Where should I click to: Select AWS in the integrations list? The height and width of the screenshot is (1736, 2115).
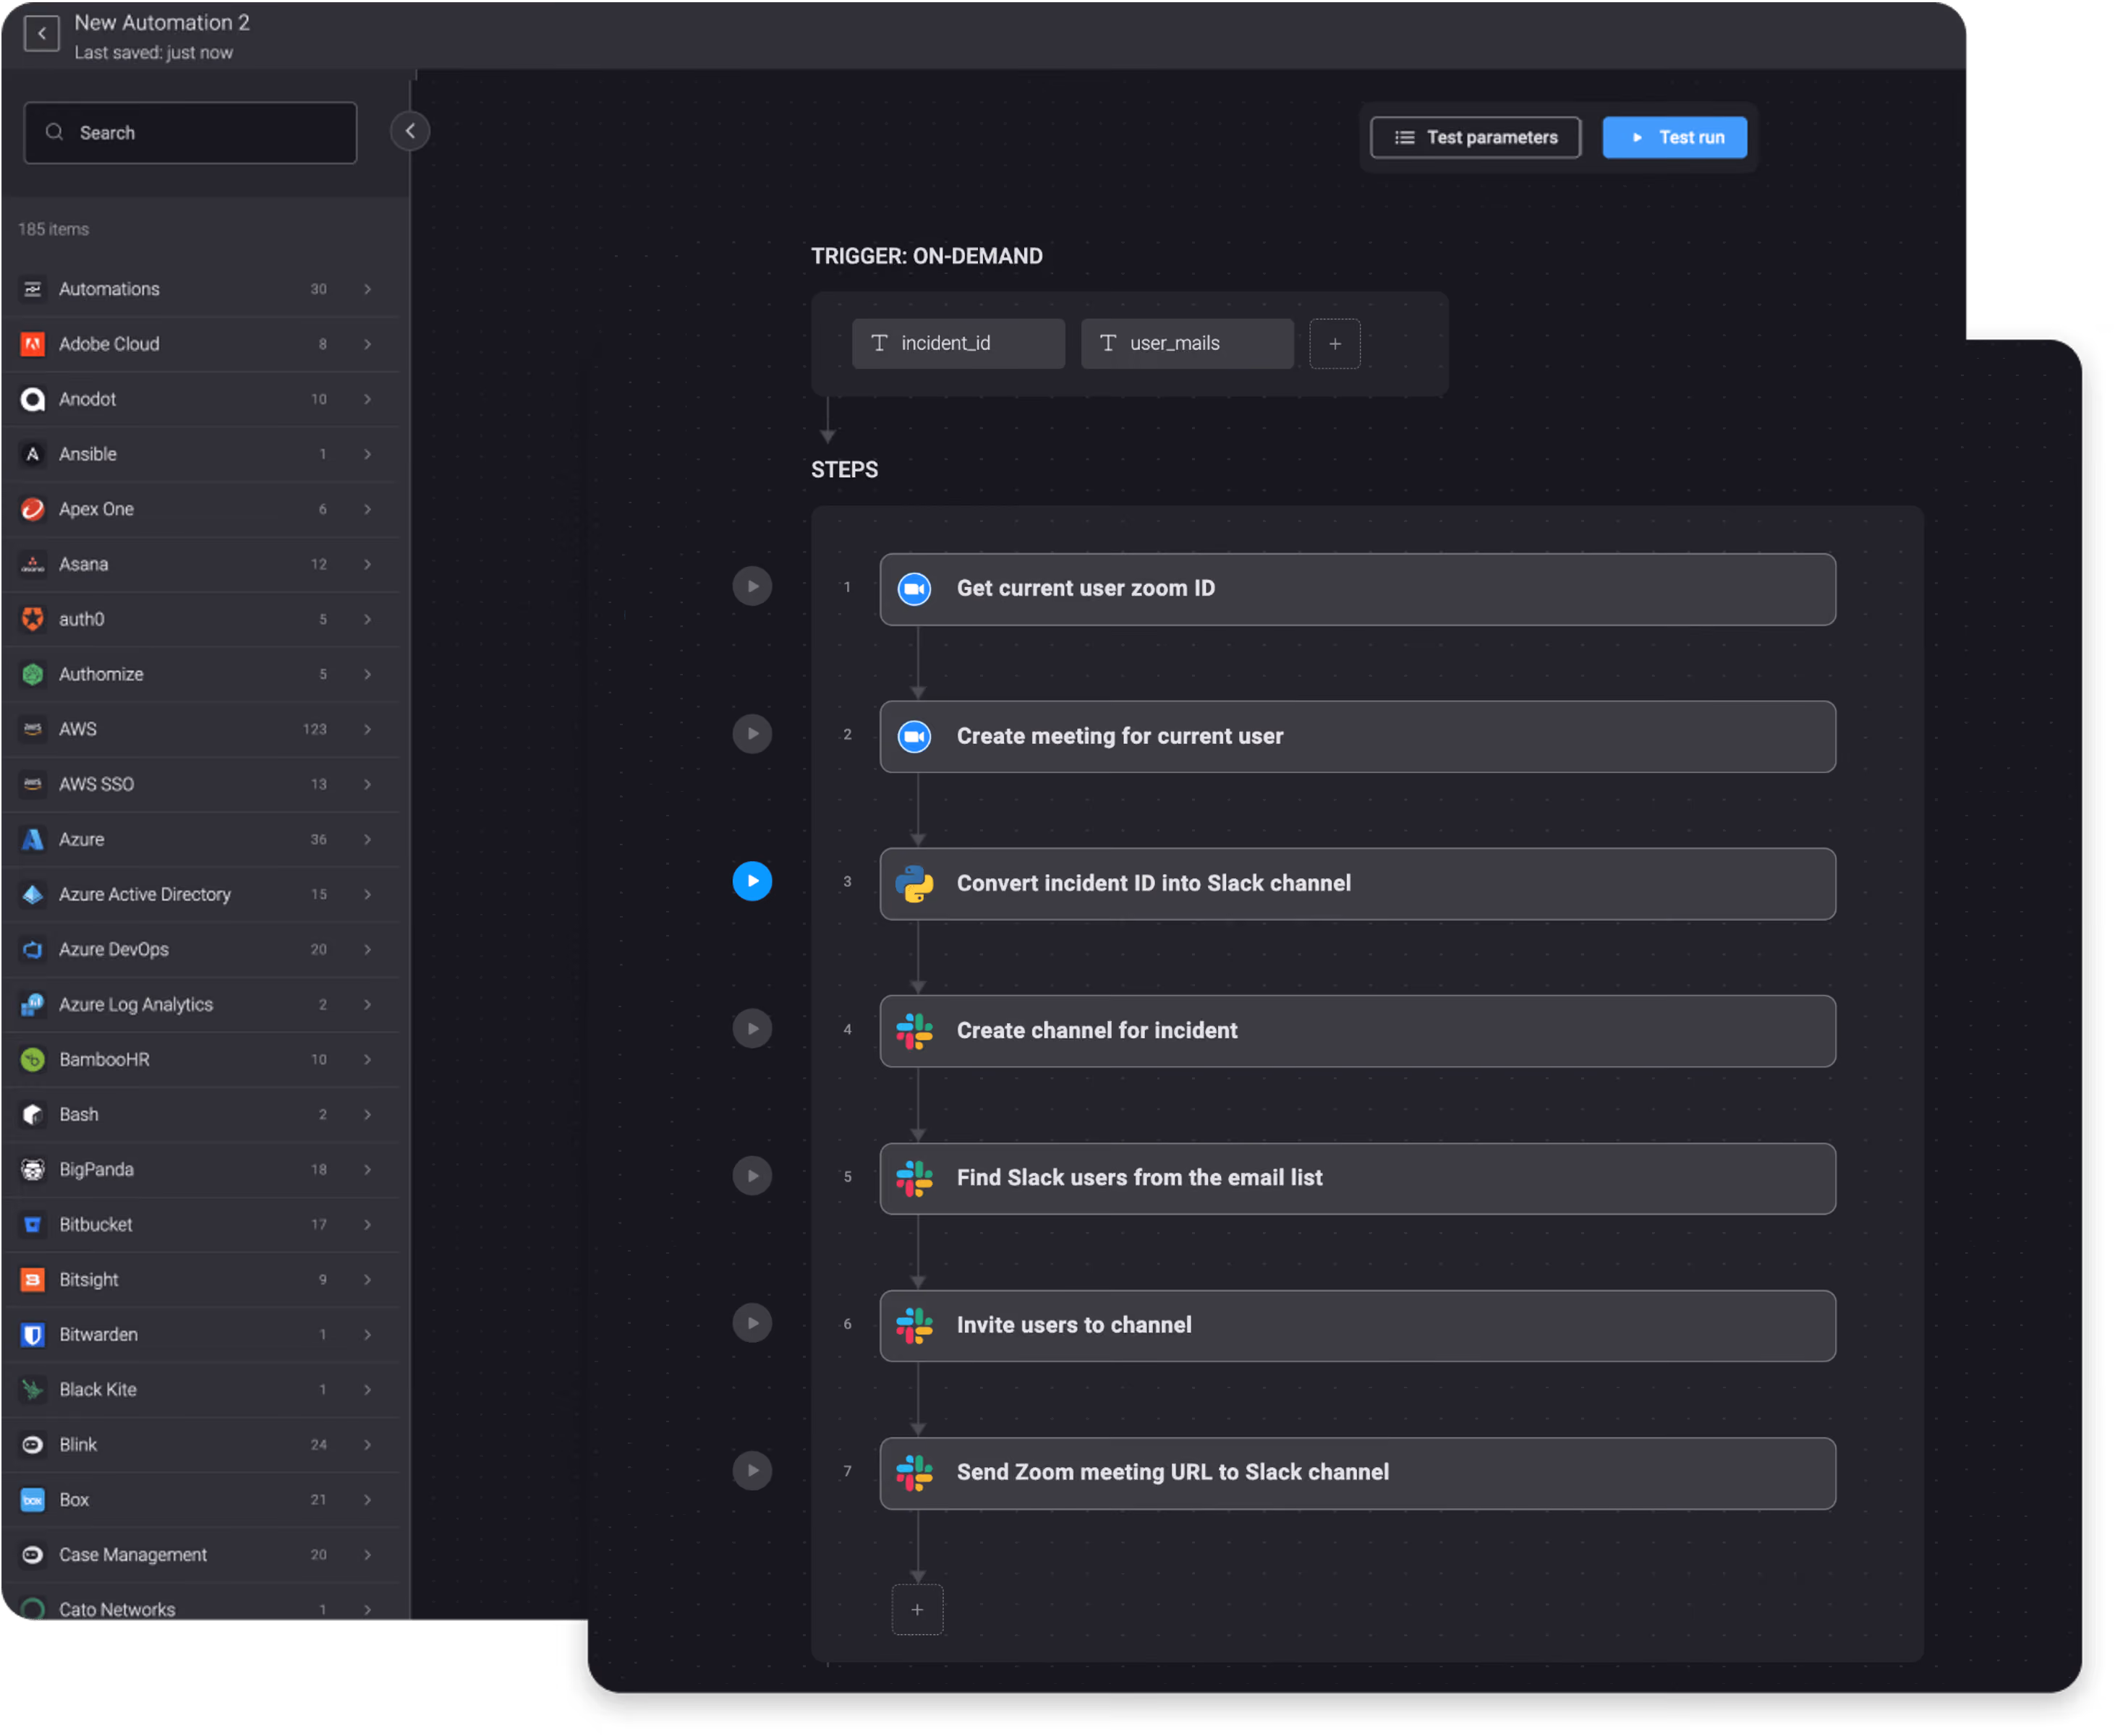point(201,730)
